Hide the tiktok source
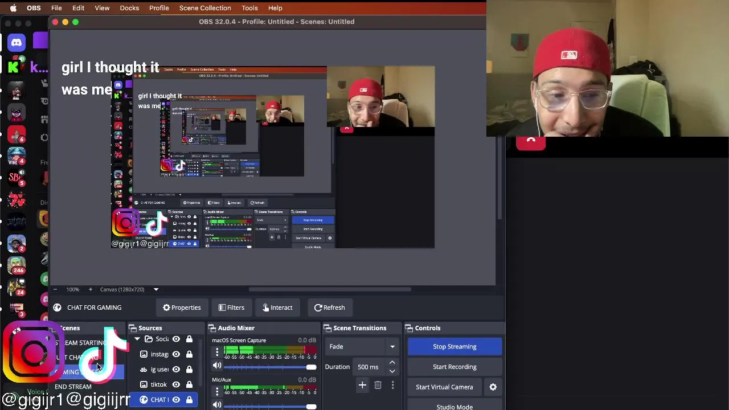The width and height of the screenshot is (729, 410). click(177, 384)
